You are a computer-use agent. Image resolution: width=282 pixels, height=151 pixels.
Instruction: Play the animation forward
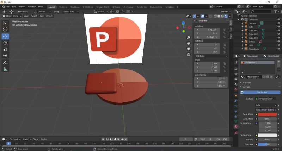(118, 139)
